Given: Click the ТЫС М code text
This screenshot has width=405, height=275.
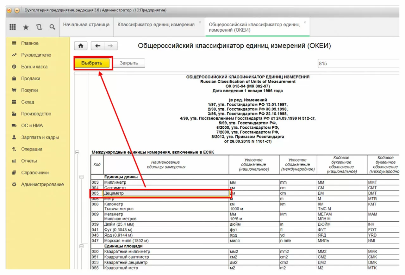Looking at the screenshot, I should point(325,209).
